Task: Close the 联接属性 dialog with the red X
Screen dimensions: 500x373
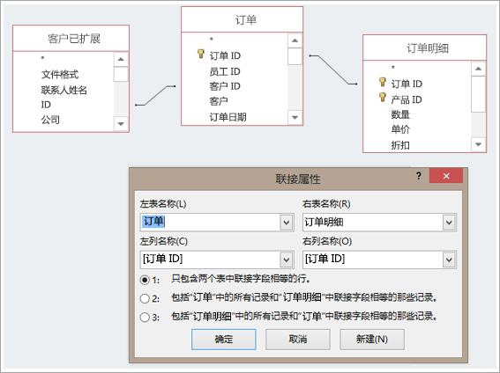Action: pyautogui.click(x=446, y=176)
